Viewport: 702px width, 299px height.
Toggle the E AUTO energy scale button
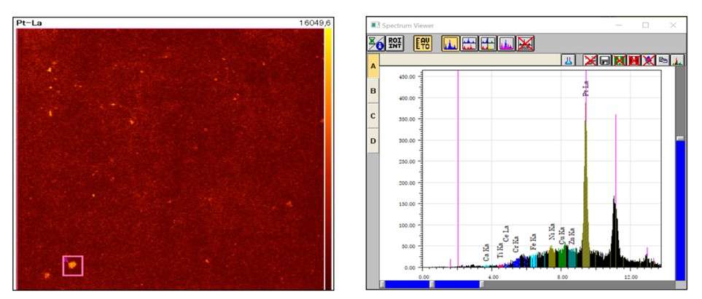coord(423,44)
